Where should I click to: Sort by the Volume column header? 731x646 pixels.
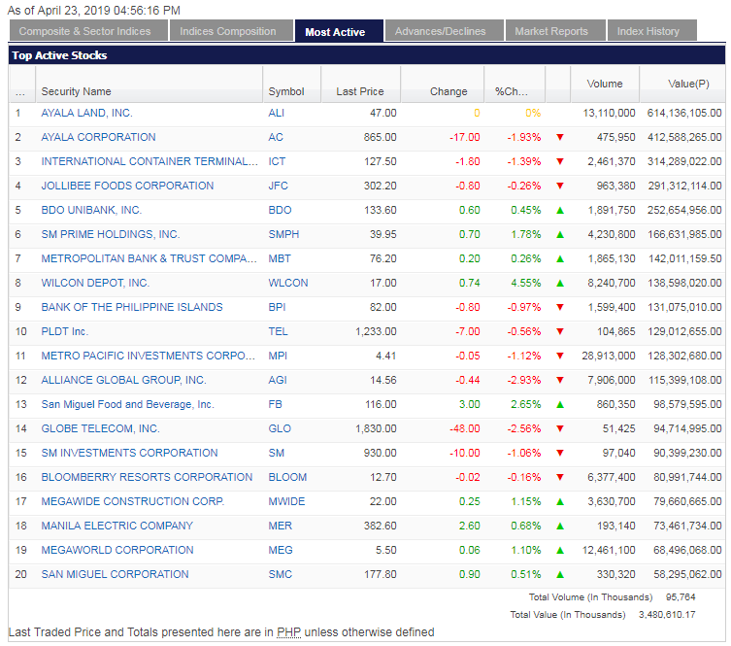click(605, 84)
